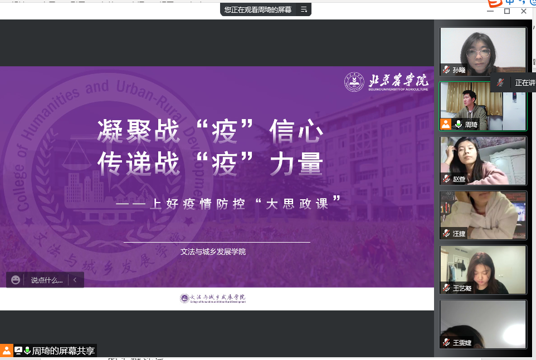The width and height of the screenshot is (536, 360).
Task: Click 赵萱's muted microphone icon
Action: click(446, 179)
